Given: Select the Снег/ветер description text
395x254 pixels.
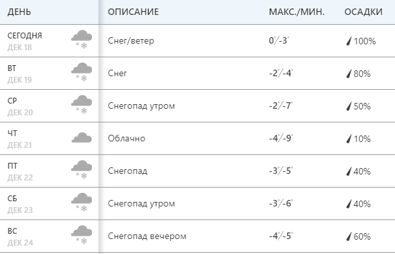Looking at the screenshot, I should tap(131, 40).
